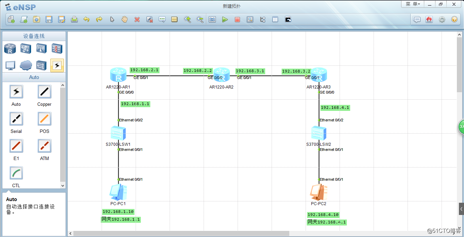Click the cable list down scroll arrow
Screen dimensions: 464x237
pyautogui.click(x=63, y=185)
